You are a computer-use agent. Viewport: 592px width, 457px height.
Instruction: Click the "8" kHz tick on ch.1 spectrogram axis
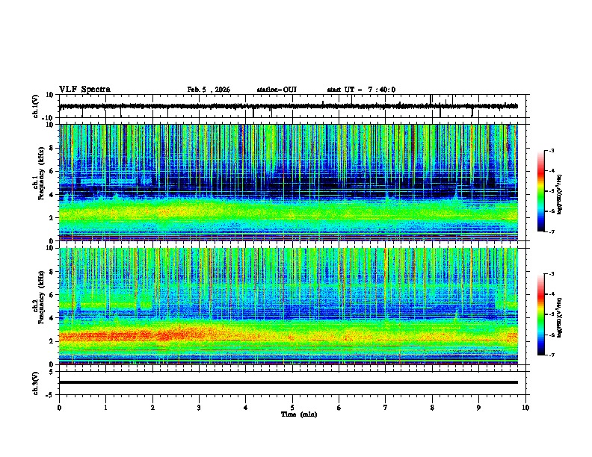click(52, 148)
